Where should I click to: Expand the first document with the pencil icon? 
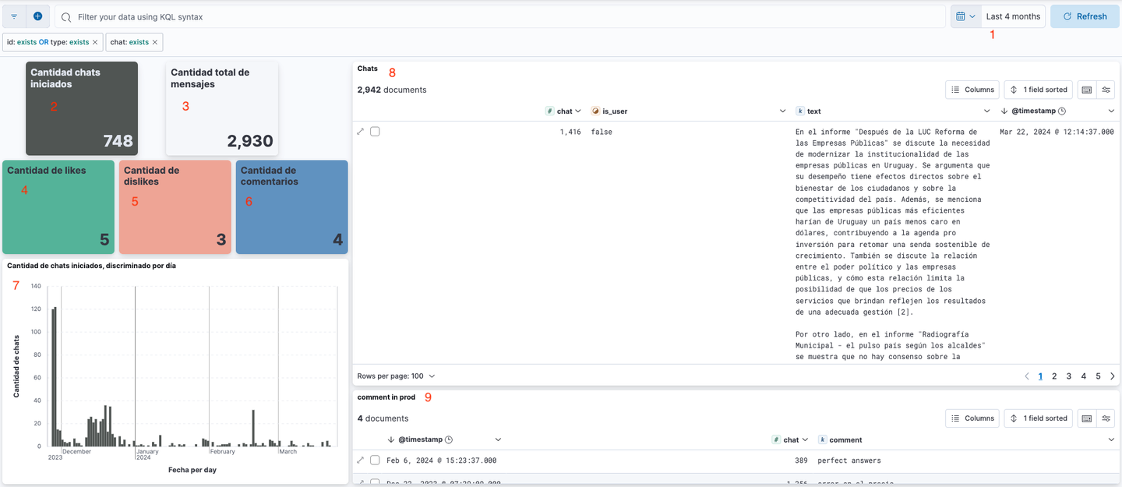(x=360, y=131)
